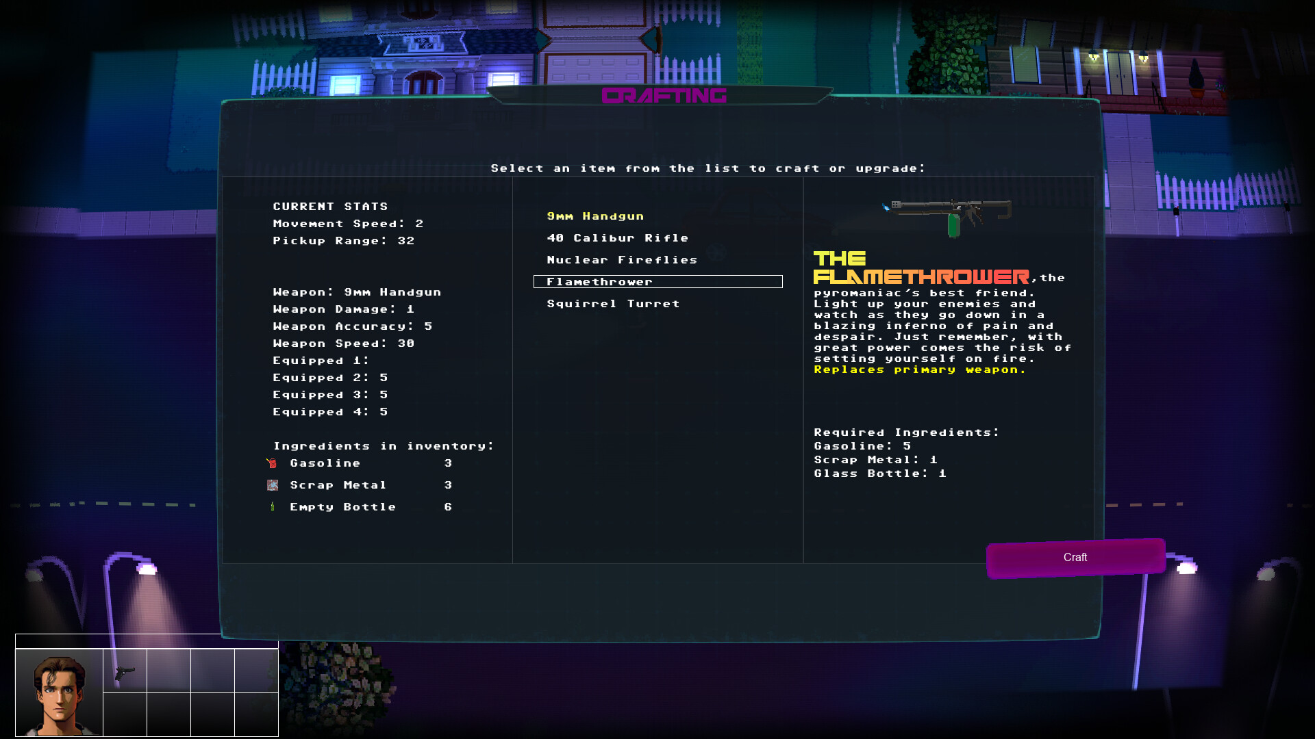This screenshot has height=739, width=1315.
Task: Click the red Gasoline canister sprite
Action: click(273, 463)
